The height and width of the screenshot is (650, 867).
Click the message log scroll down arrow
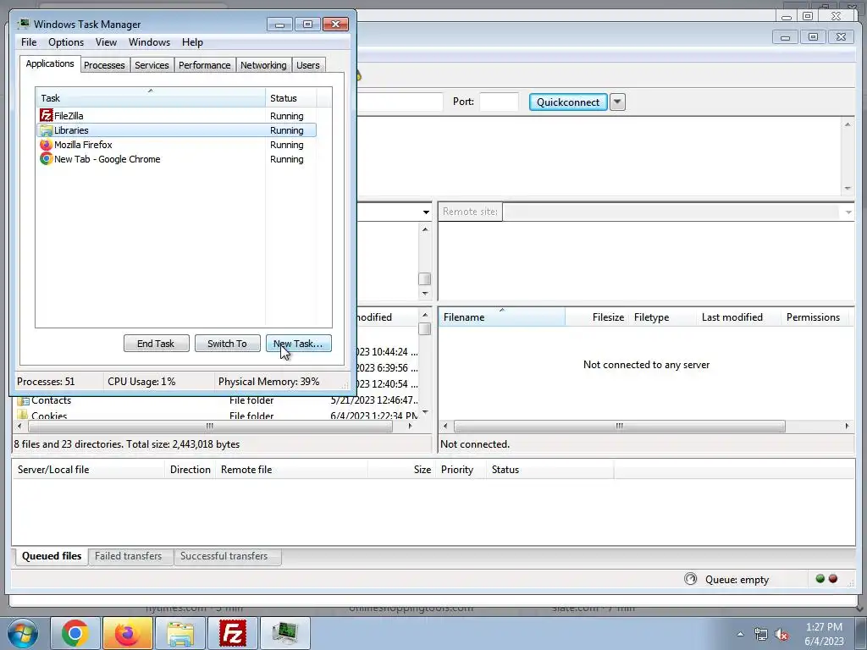click(x=848, y=189)
